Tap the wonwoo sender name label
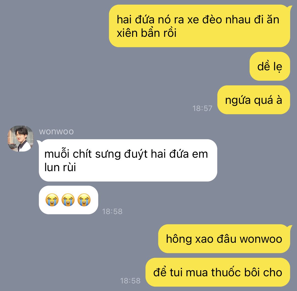The height and width of the screenshot is (291, 297). 56,131
